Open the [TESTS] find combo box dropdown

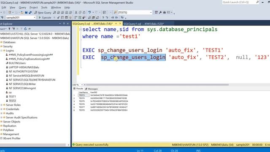pos(151,12)
